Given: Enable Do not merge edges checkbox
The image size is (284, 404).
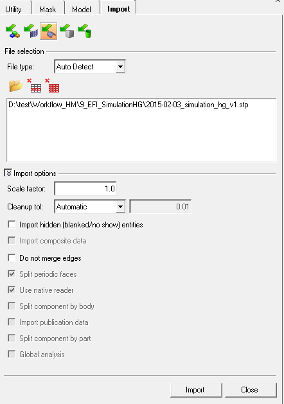Looking at the screenshot, I should coord(12,258).
